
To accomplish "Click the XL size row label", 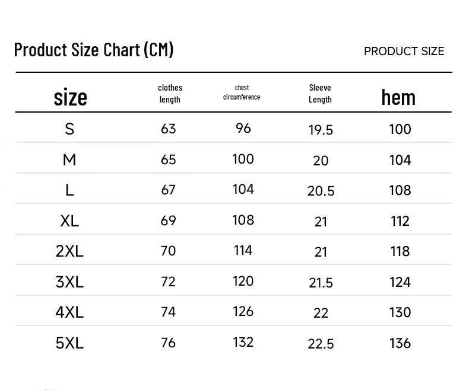I will [x=69, y=221].
